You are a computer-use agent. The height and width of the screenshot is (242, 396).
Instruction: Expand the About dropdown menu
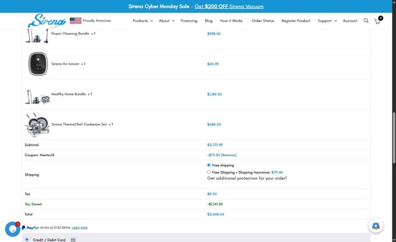tap(166, 20)
